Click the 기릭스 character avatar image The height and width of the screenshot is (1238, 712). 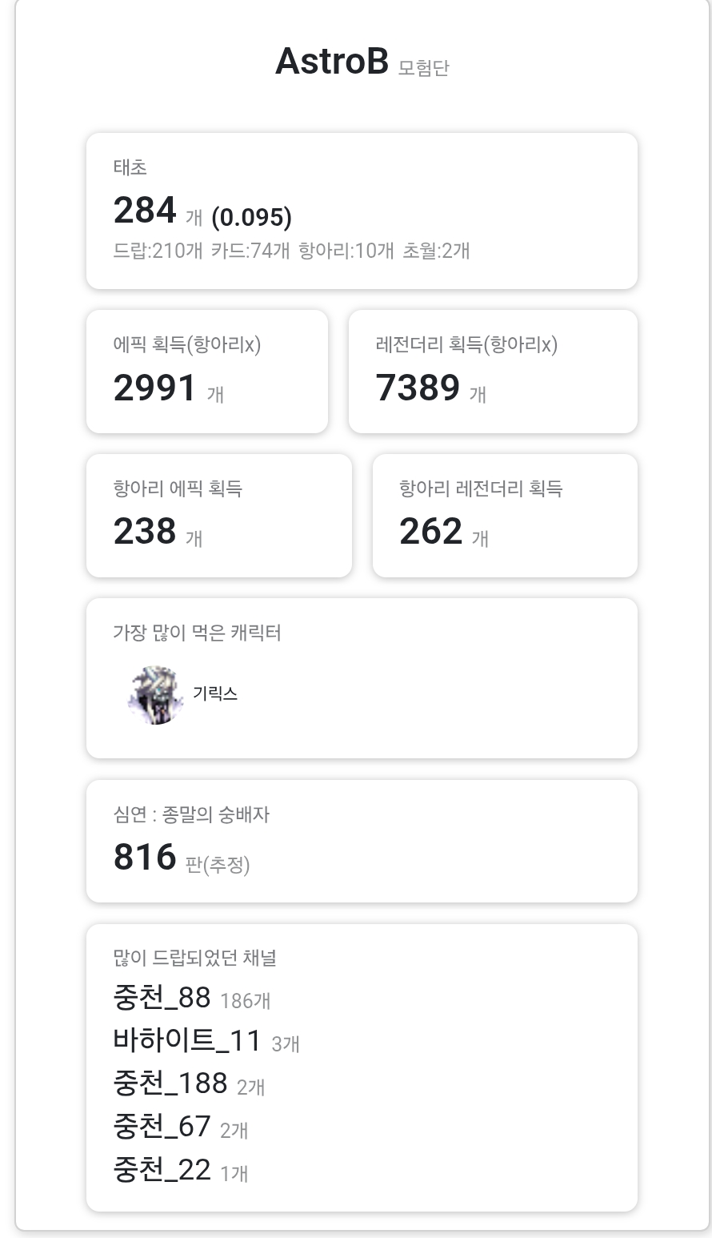coord(155,695)
